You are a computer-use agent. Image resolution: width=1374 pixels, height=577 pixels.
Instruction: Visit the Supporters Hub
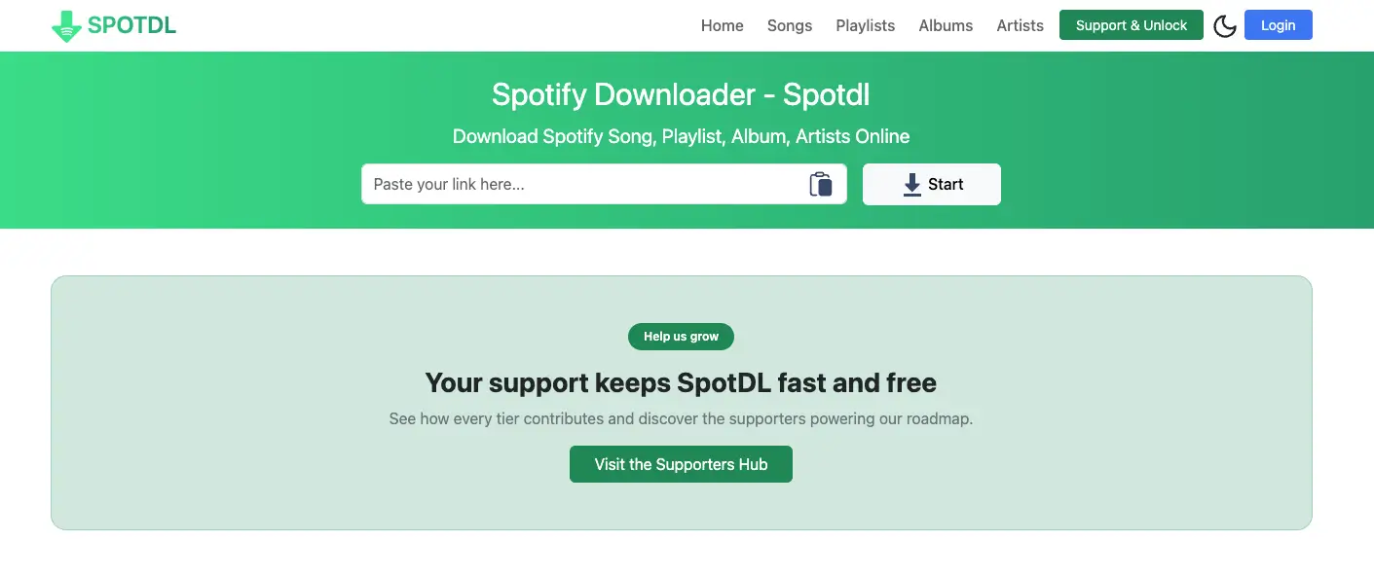click(x=681, y=464)
